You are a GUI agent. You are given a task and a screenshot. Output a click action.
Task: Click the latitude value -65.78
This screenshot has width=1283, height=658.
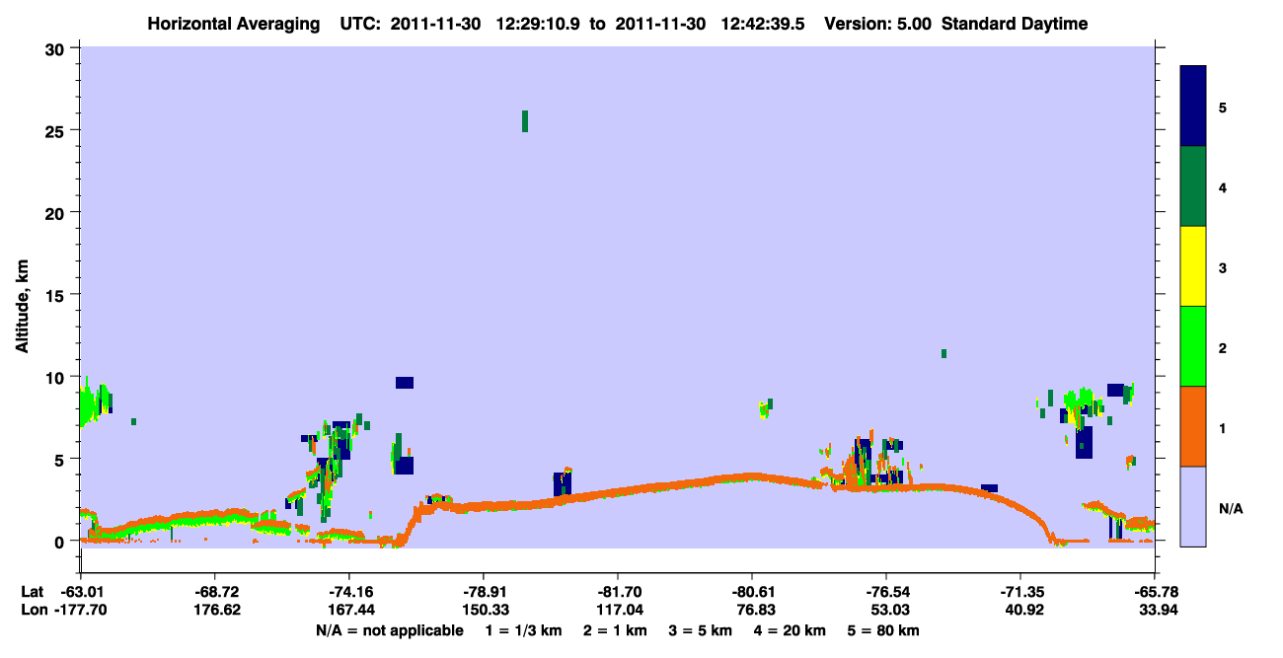pyautogui.click(x=1155, y=592)
